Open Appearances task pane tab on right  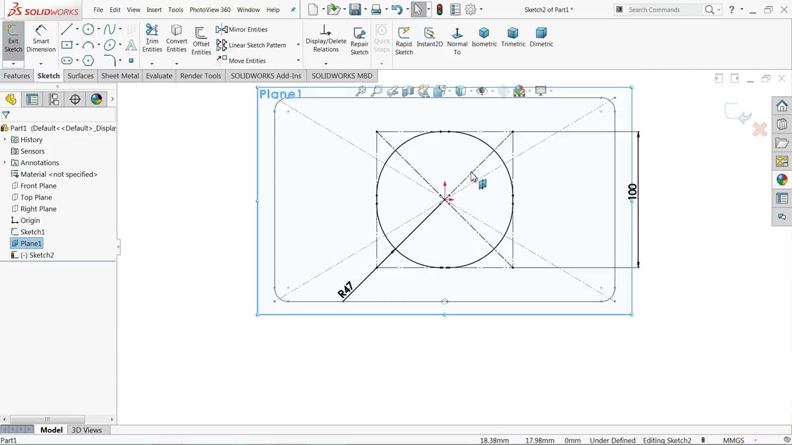(782, 180)
